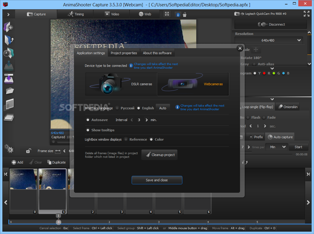Screen dimensions: 314x234
Task: Click the export download icon in sidebar
Action: click(x=9, y=79)
